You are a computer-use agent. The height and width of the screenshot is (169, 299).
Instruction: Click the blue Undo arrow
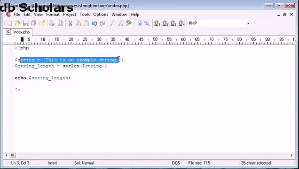point(94,23)
